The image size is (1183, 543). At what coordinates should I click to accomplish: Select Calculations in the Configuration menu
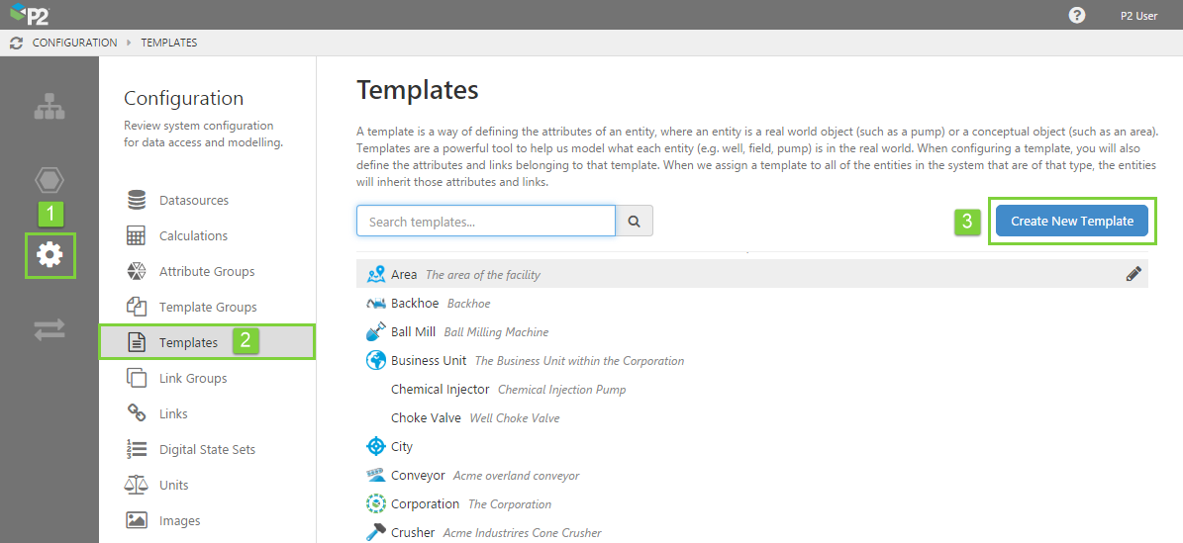click(193, 236)
